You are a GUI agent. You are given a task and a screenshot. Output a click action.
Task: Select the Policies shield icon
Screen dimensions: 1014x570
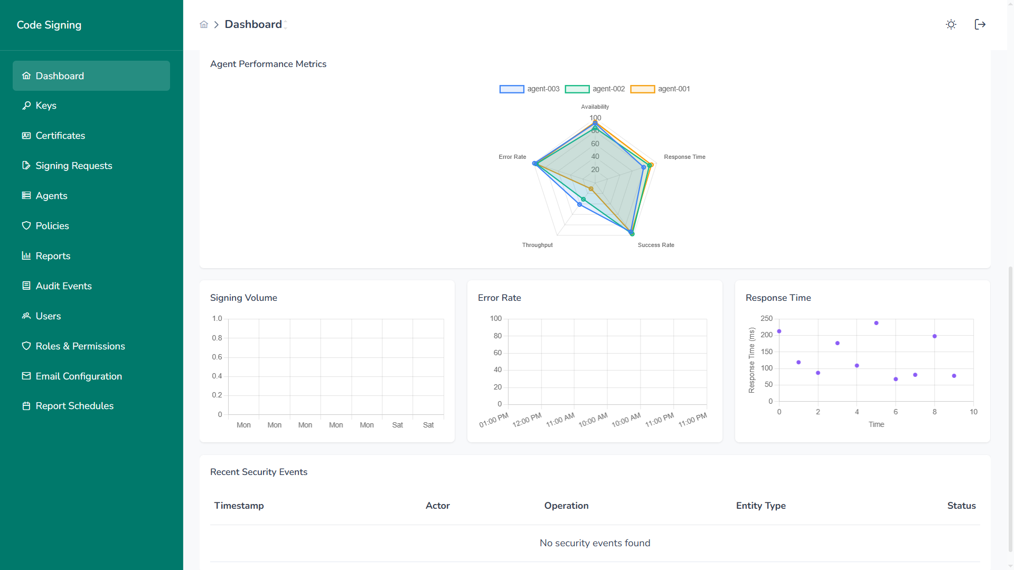pyautogui.click(x=26, y=225)
